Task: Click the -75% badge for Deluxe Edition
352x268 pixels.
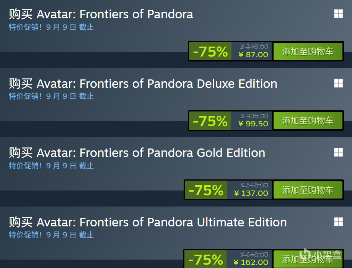Action: tap(210, 121)
